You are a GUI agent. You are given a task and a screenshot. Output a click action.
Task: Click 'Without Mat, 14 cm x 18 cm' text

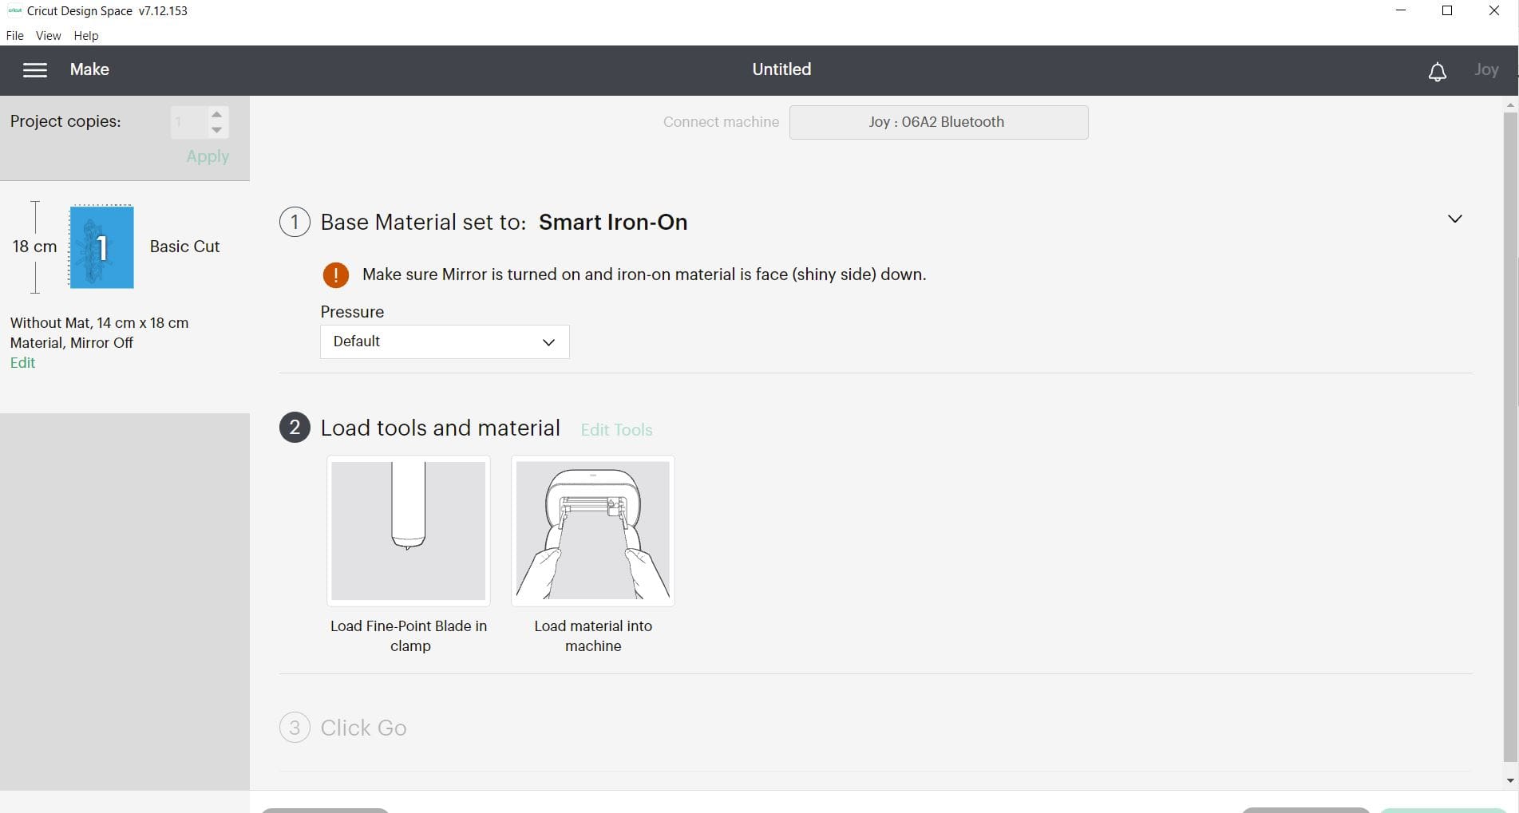coord(99,323)
